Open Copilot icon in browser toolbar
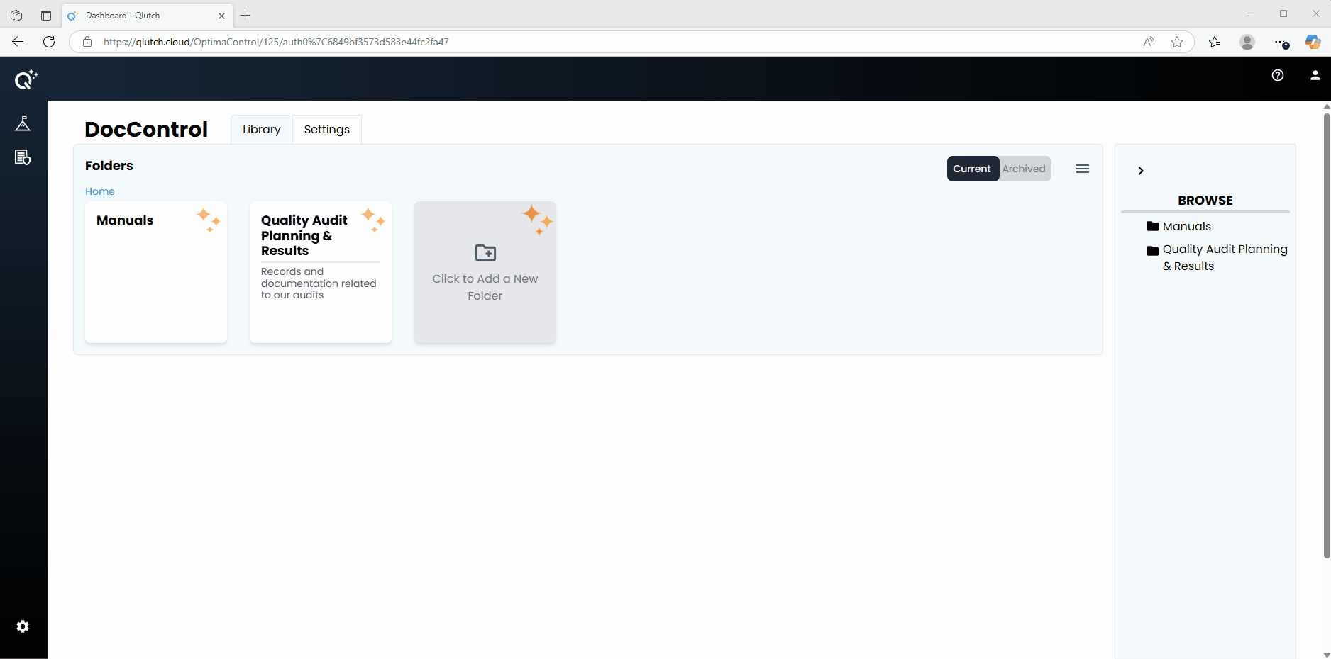1331x659 pixels. (1313, 42)
